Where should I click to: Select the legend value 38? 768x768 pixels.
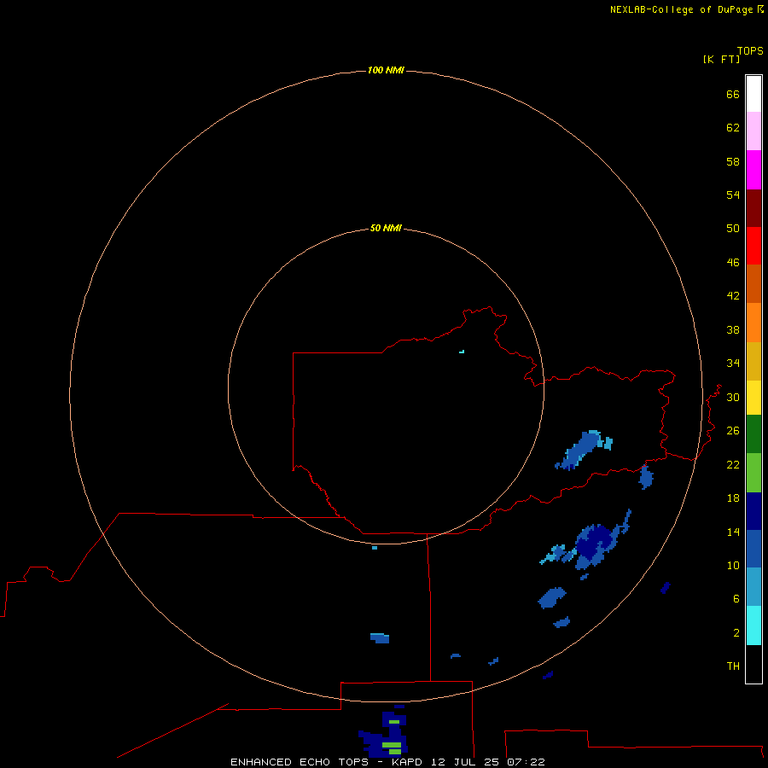pos(733,329)
